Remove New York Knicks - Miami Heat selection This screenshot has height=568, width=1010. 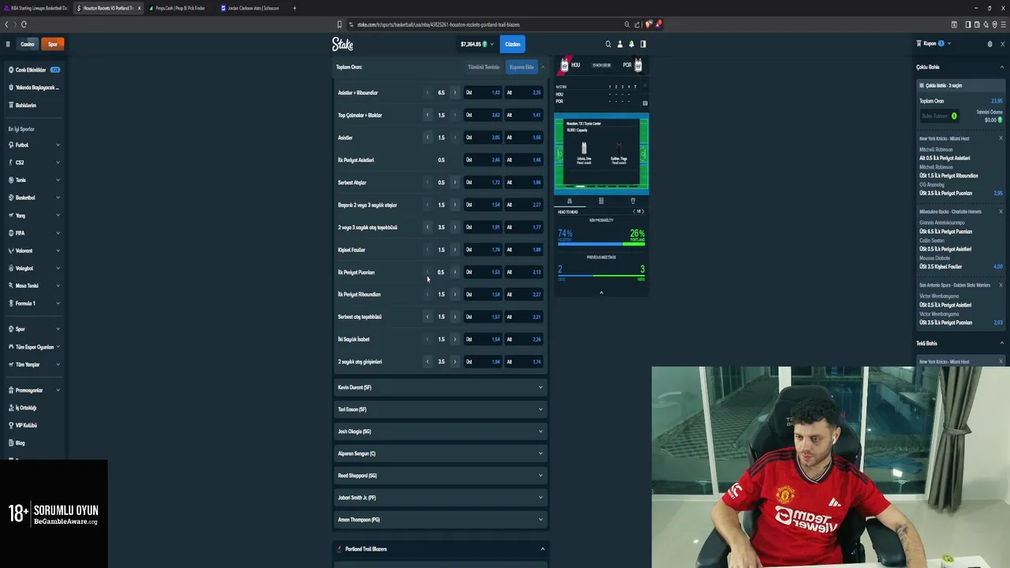tap(1001, 139)
